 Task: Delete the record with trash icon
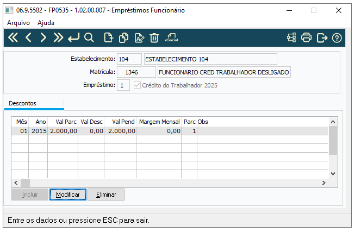(154, 37)
